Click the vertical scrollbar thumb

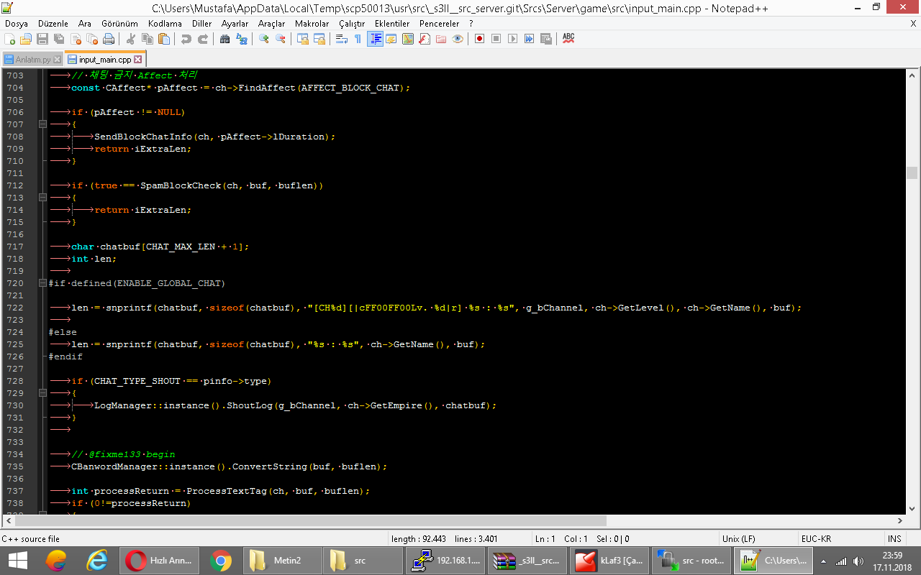tap(912, 172)
